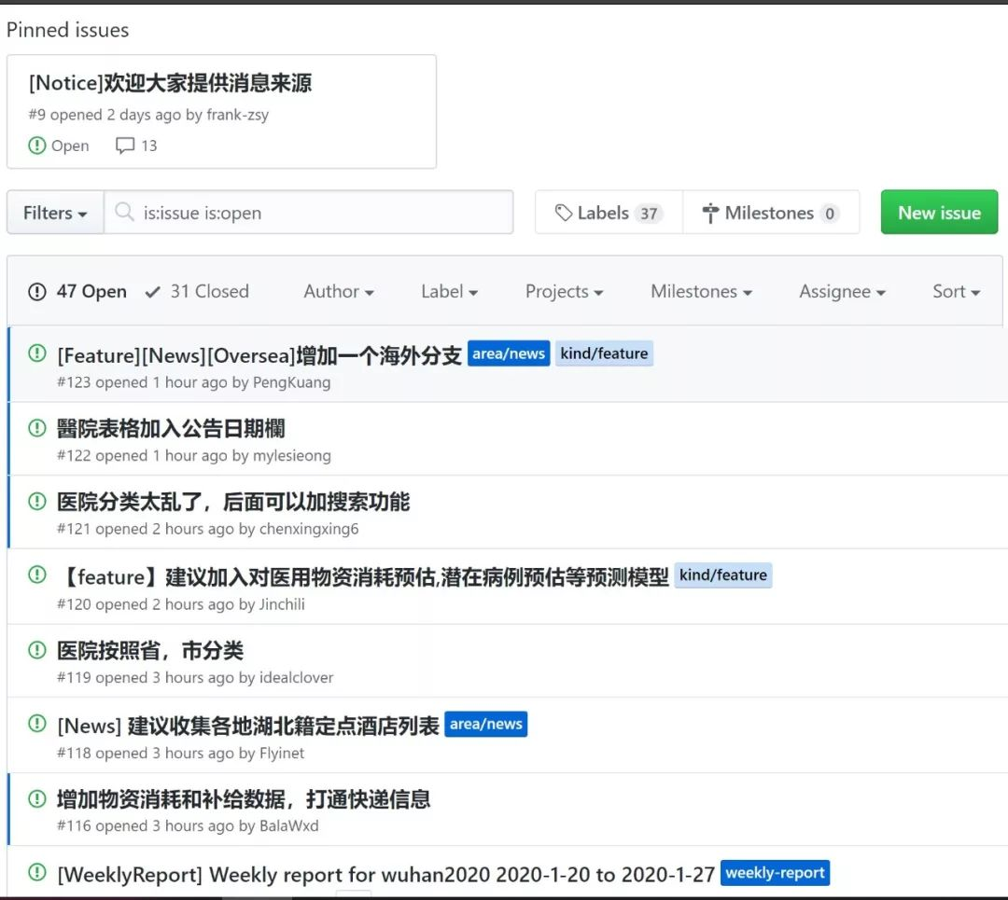Click area/news label on issue #123

(509, 353)
